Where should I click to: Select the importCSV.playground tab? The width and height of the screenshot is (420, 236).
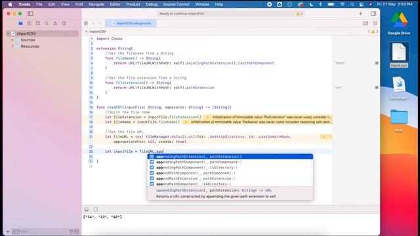131,24
